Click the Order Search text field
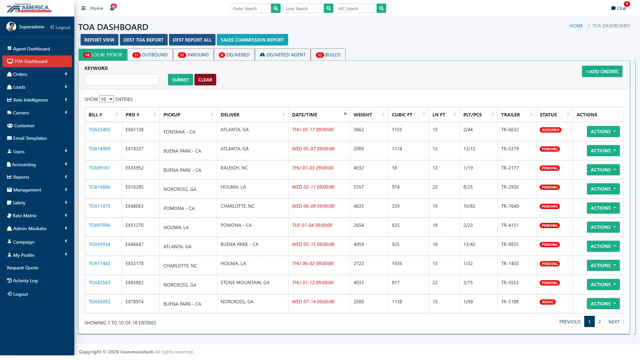640x360 pixels. coord(251,8)
